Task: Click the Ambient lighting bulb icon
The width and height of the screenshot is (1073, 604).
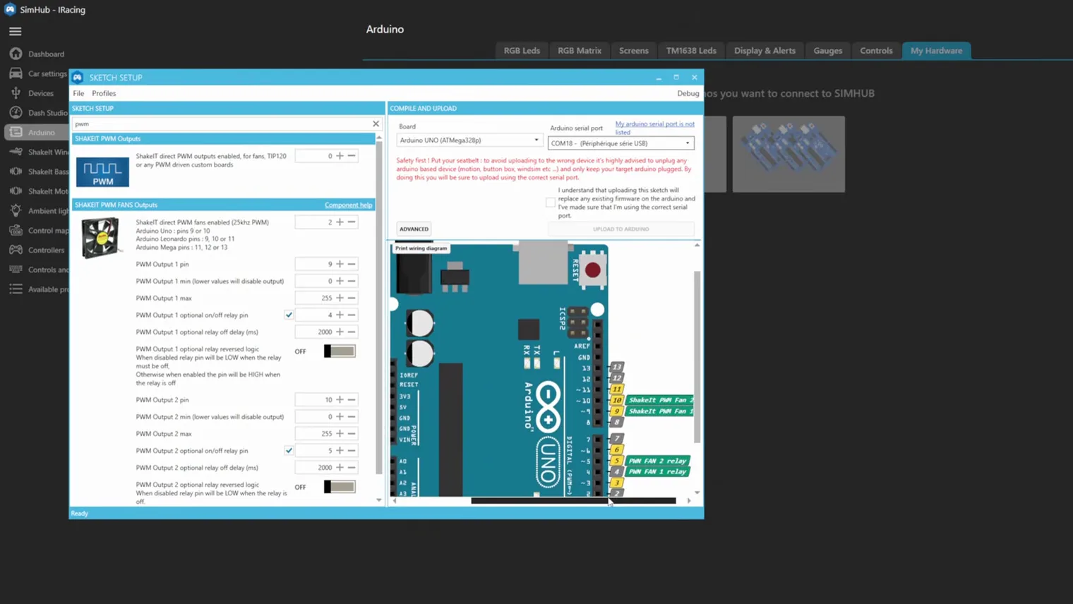Action: [16, 210]
